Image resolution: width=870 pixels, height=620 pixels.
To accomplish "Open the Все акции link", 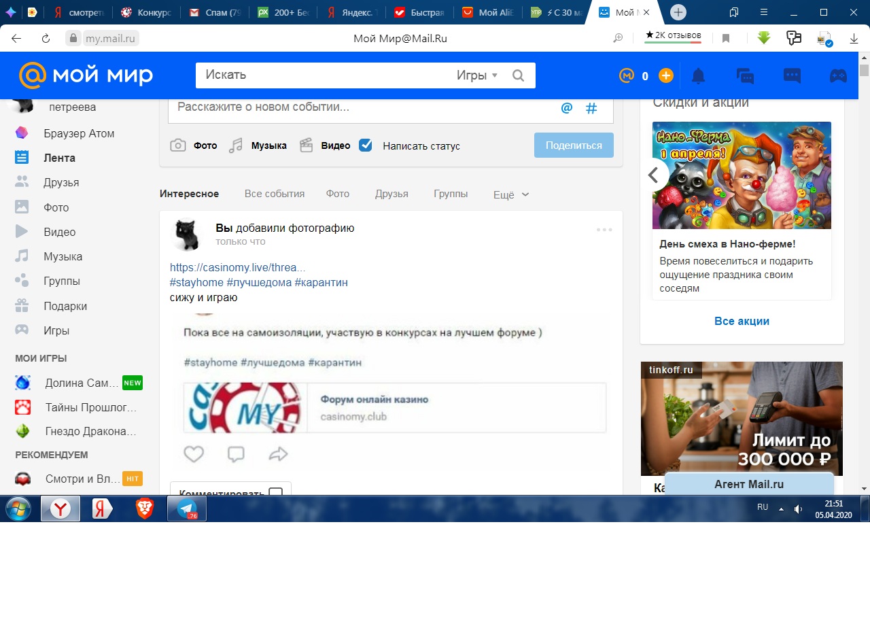I will [742, 321].
